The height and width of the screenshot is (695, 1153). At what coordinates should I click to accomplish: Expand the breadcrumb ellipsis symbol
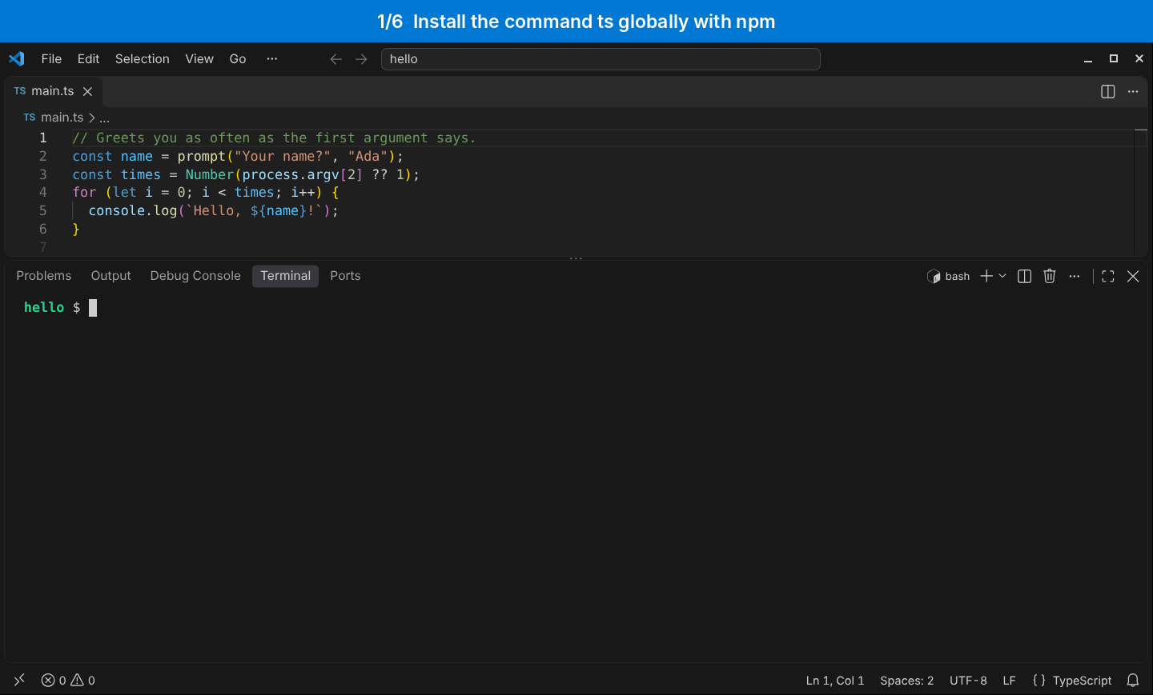pyautogui.click(x=104, y=118)
